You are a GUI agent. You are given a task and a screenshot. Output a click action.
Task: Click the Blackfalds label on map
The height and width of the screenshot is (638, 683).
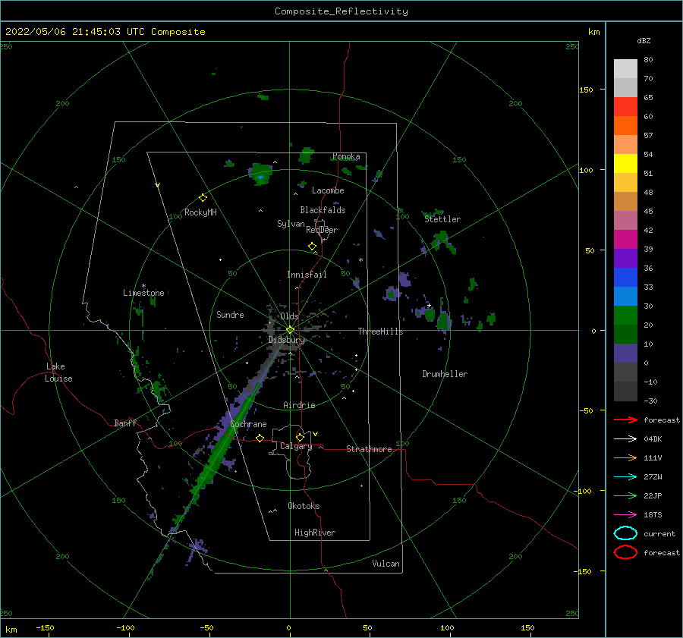click(323, 210)
